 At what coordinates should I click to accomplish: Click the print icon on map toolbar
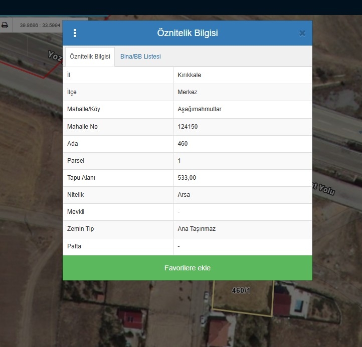(x=5, y=25)
